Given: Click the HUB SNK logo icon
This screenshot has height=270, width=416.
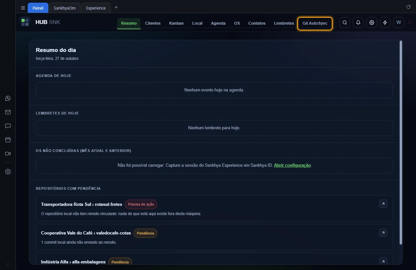Looking at the screenshot, I should coord(25,22).
